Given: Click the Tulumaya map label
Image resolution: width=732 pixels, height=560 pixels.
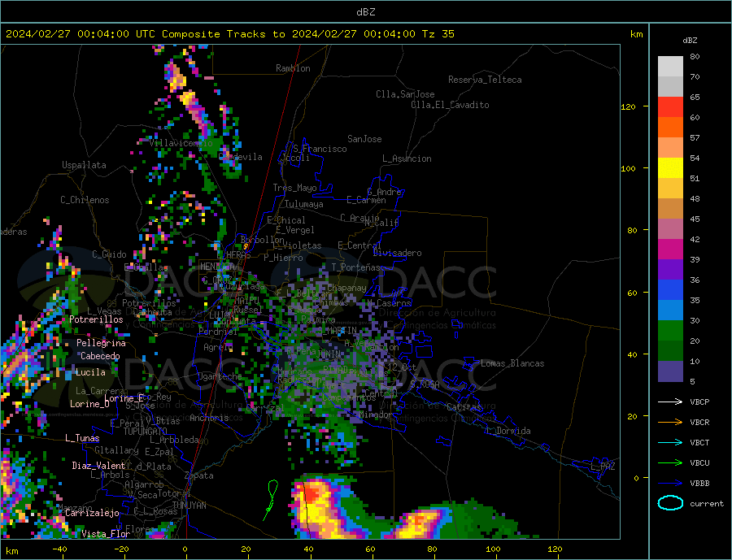Looking at the screenshot, I should coord(303,204).
